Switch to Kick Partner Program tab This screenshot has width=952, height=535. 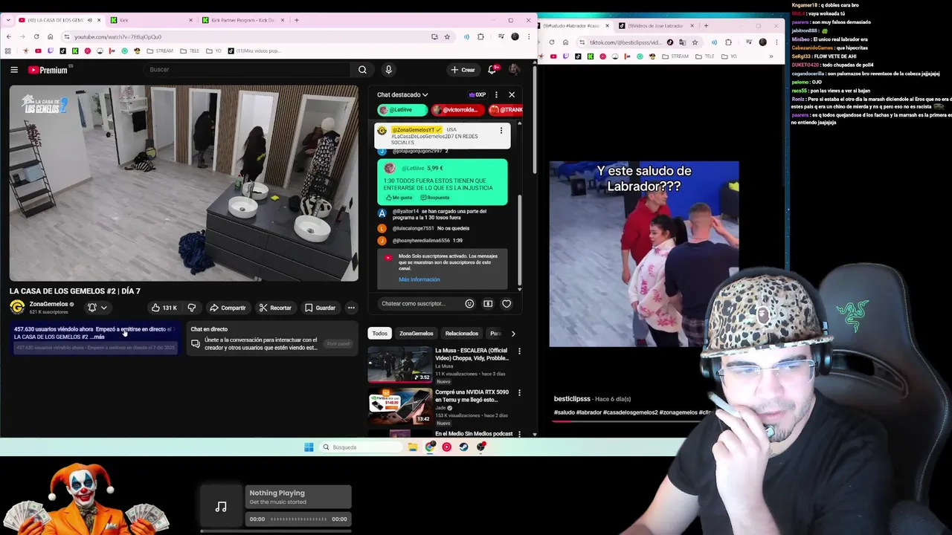coord(242,20)
